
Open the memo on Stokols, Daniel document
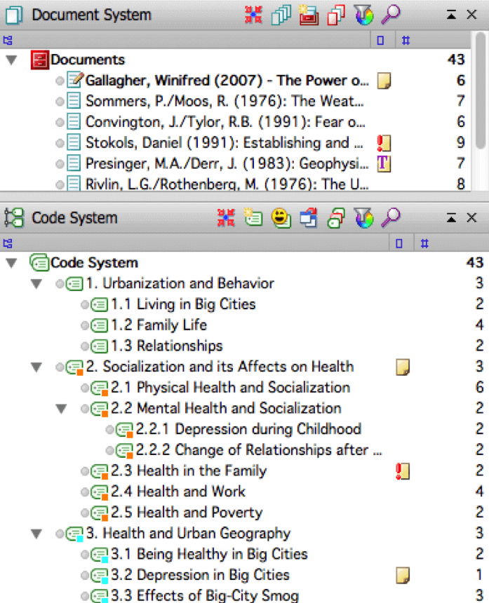pyautogui.click(x=383, y=144)
